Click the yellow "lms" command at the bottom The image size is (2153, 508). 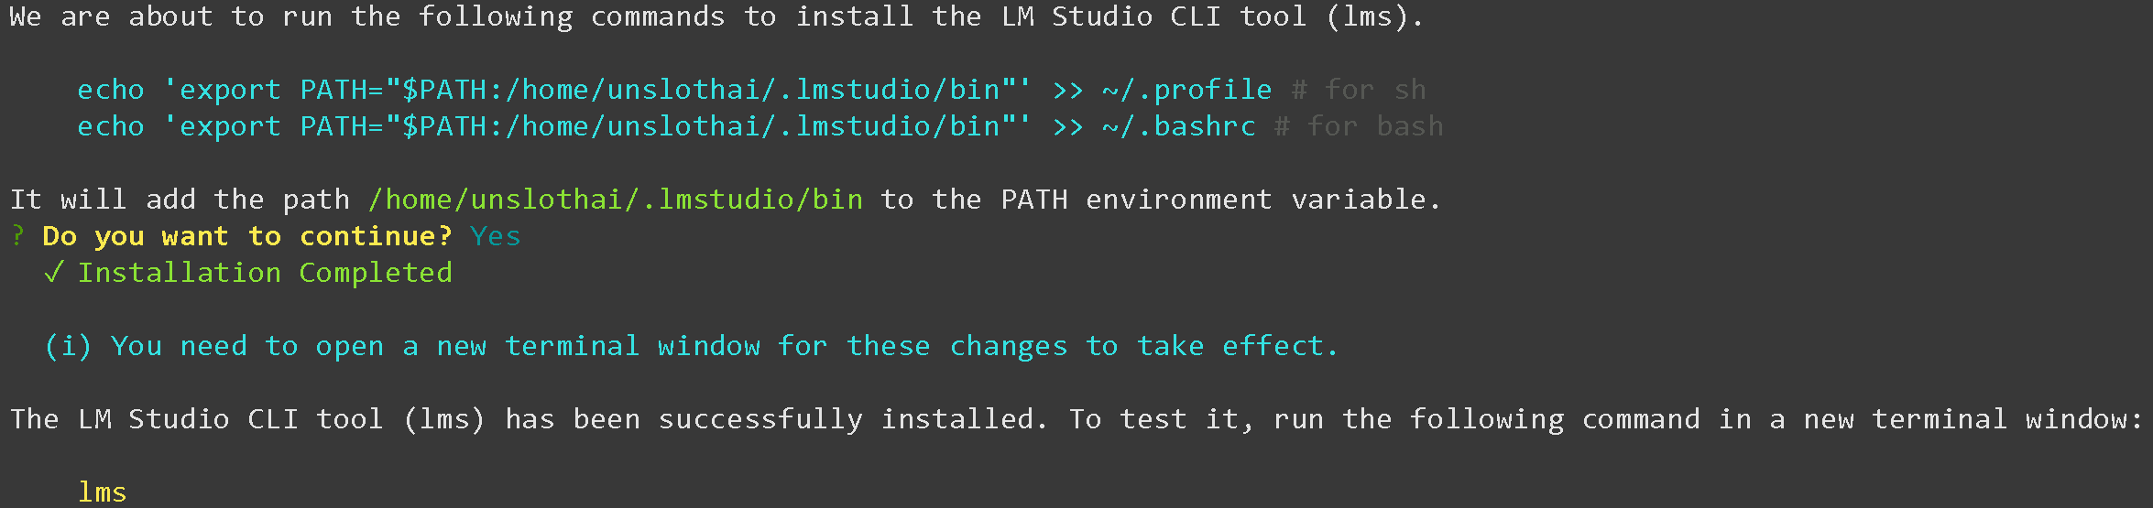[103, 492]
